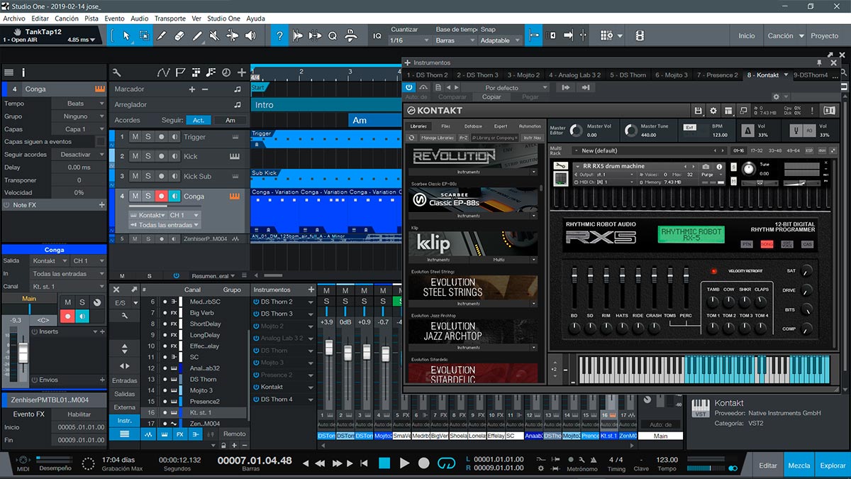Click the Editar button

point(768,466)
